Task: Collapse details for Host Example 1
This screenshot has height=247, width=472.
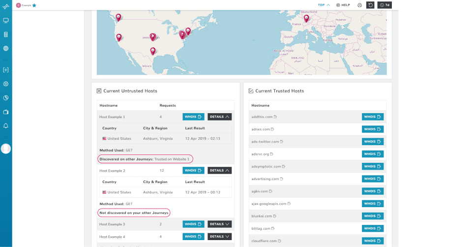Action: pyautogui.click(x=219, y=117)
